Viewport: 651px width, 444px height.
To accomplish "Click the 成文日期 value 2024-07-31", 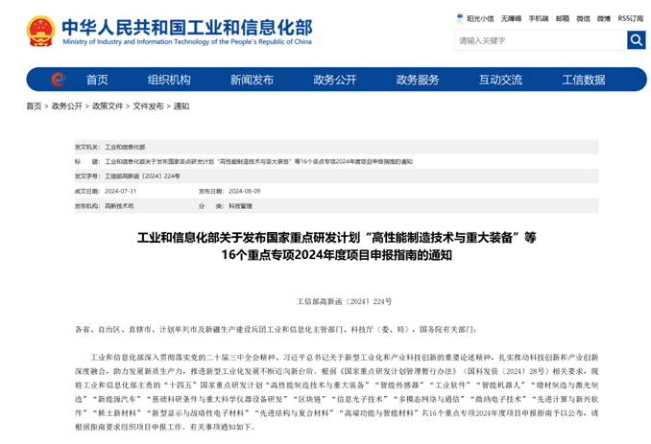I will [120, 191].
